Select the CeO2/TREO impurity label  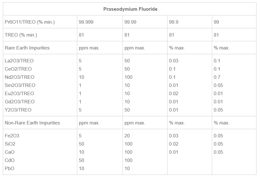click(18, 69)
